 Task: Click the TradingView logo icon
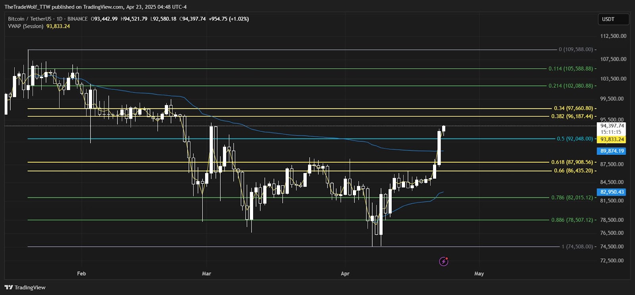coord(9,287)
